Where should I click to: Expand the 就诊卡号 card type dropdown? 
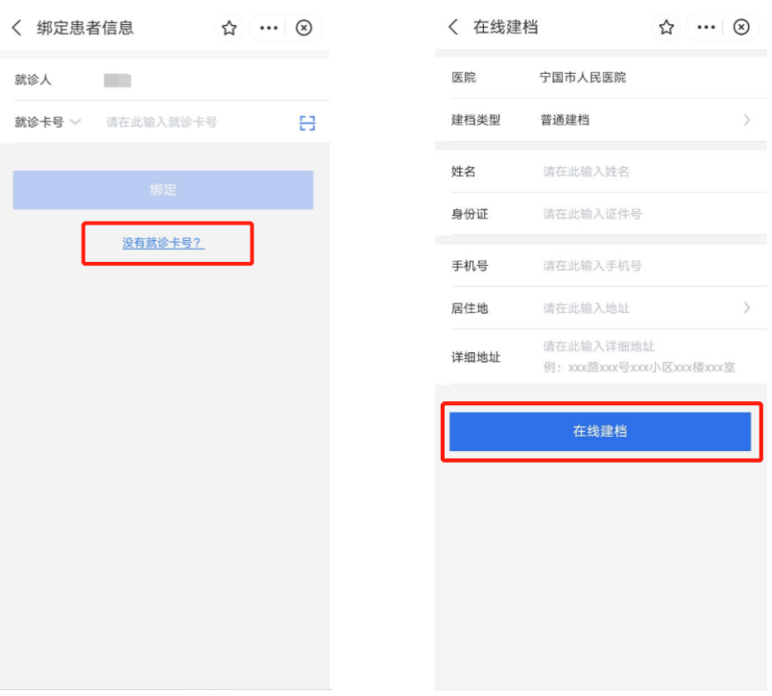tap(75, 122)
